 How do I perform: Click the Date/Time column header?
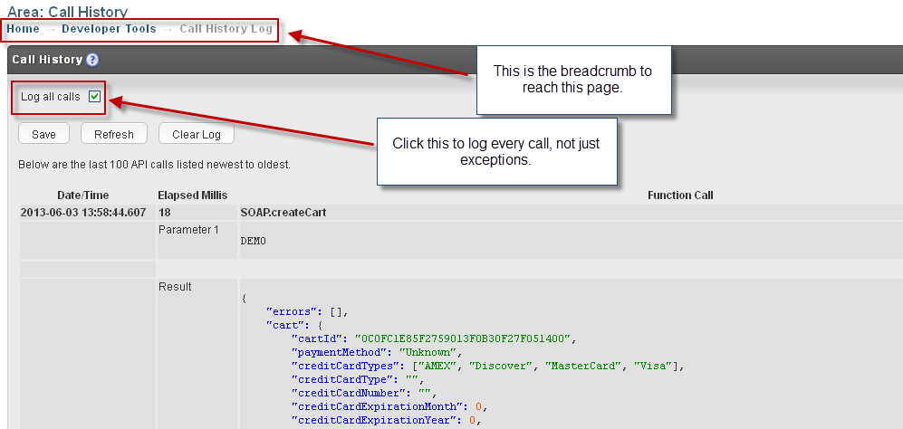coord(83,195)
